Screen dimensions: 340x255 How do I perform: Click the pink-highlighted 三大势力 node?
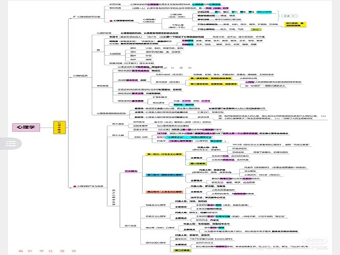click(x=131, y=171)
